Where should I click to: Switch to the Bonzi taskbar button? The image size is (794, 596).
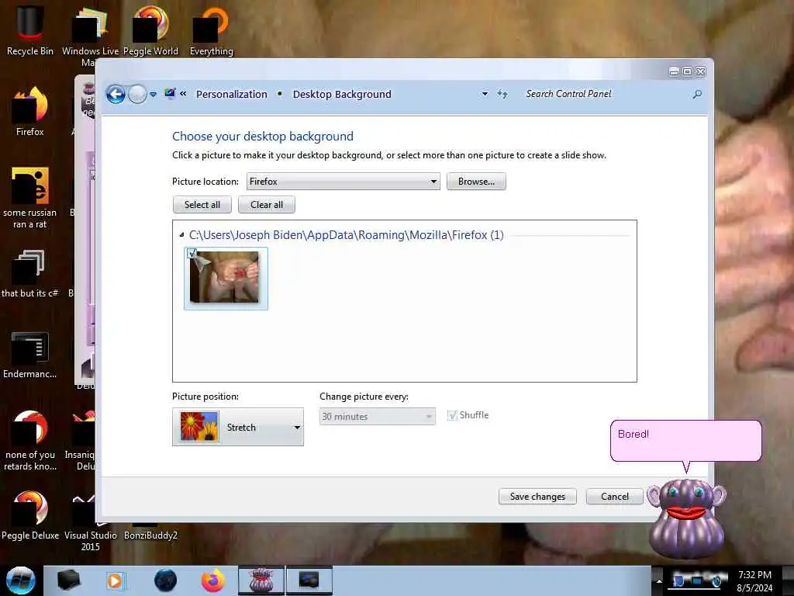261,580
